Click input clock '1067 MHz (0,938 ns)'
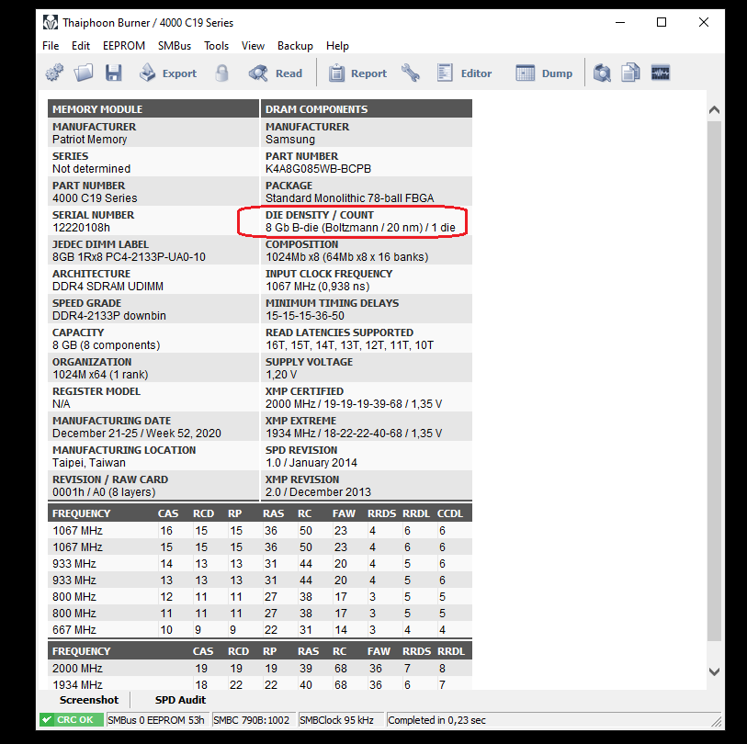The height and width of the screenshot is (744, 747). click(x=318, y=287)
